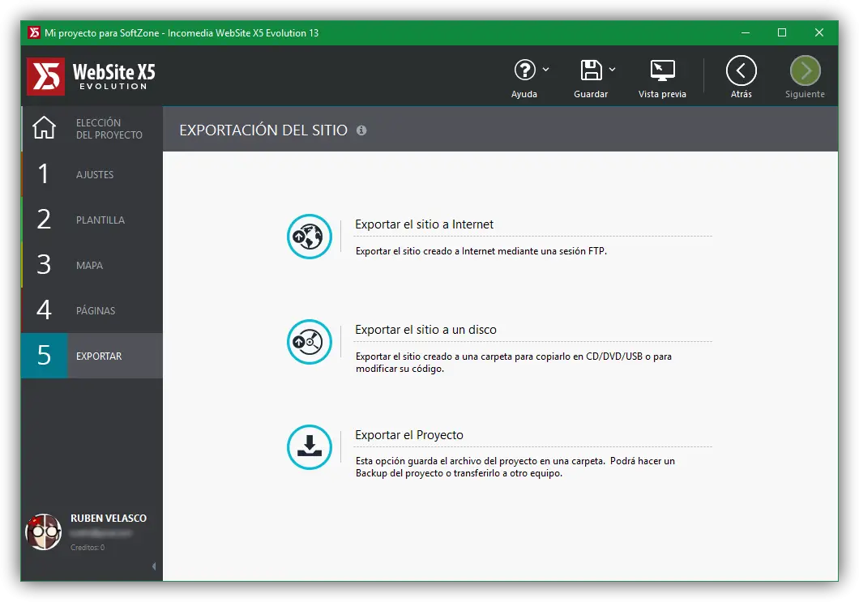Open Vista previa preview

662,70
